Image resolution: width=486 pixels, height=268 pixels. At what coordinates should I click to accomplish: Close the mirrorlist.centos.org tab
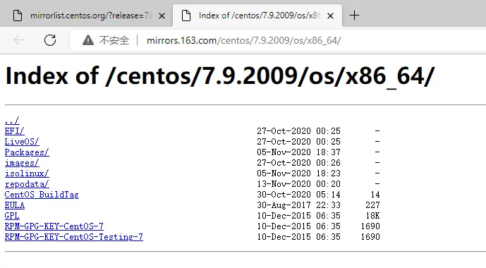click(x=162, y=16)
